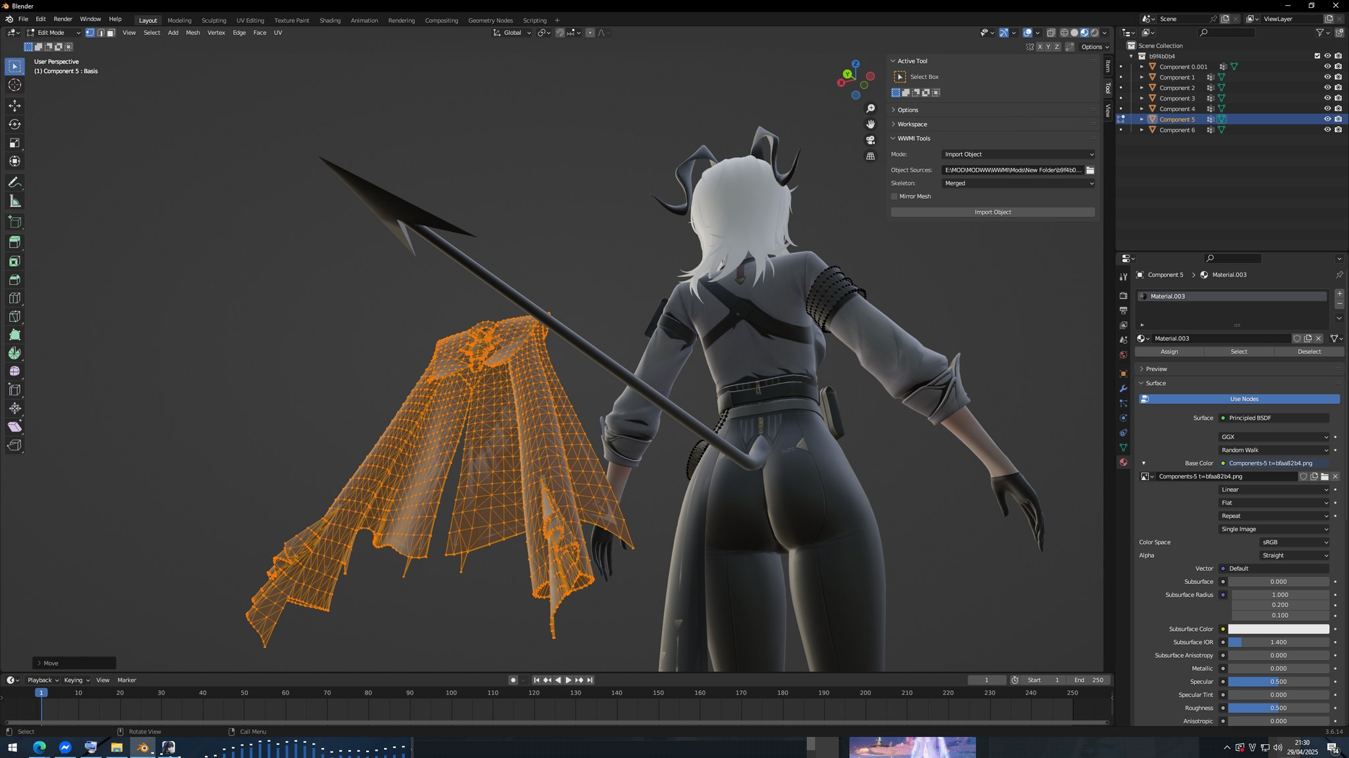Open the Material properties tab
The image size is (1349, 758).
pyautogui.click(x=1123, y=462)
